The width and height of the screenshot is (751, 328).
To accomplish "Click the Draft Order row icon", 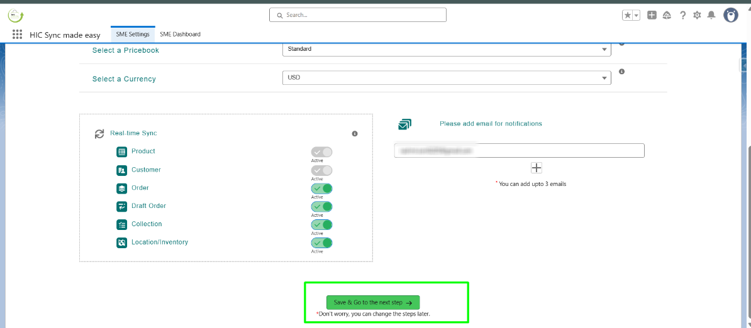I will [x=121, y=206].
